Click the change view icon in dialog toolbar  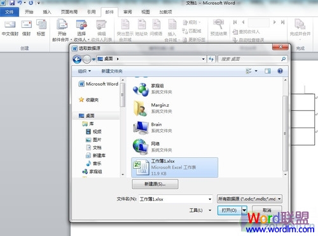pos(249,71)
